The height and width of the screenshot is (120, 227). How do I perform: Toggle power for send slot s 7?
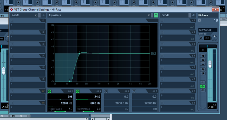(x=162, y=91)
